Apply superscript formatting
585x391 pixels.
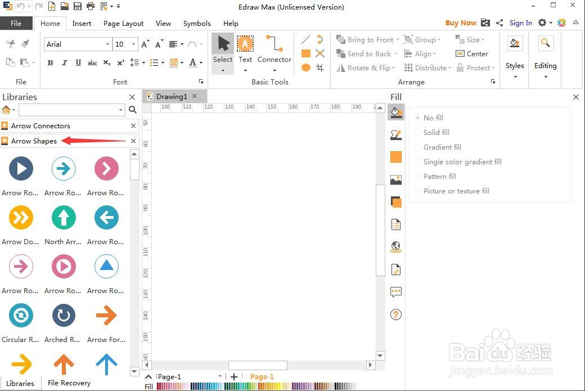click(x=120, y=62)
